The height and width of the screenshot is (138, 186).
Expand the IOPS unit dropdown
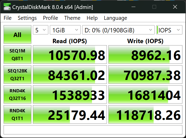click(169, 30)
